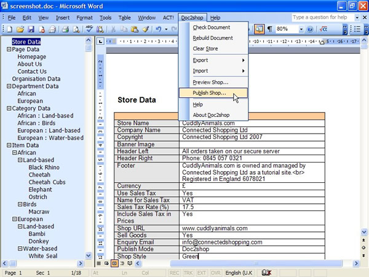
Task: Choose Preview Shop... menu entry
Action: pos(213,82)
